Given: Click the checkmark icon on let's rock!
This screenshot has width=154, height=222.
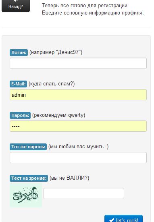Looking at the screenshot, I should (x=112, y=220).
